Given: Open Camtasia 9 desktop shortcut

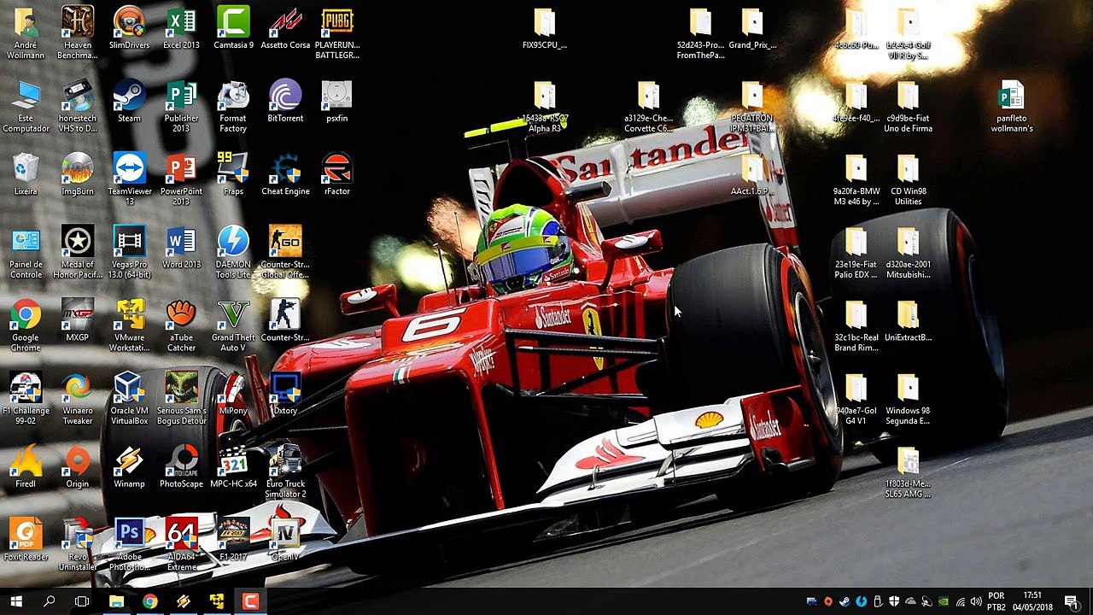Looking at the screenshot, I should [x=233, y=28].
